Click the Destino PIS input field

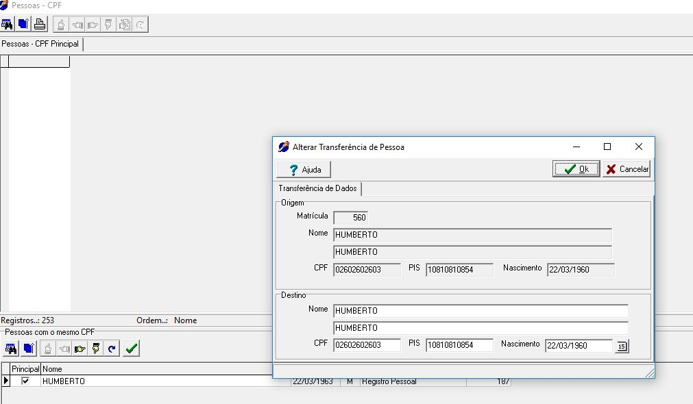tap(459, 346)
